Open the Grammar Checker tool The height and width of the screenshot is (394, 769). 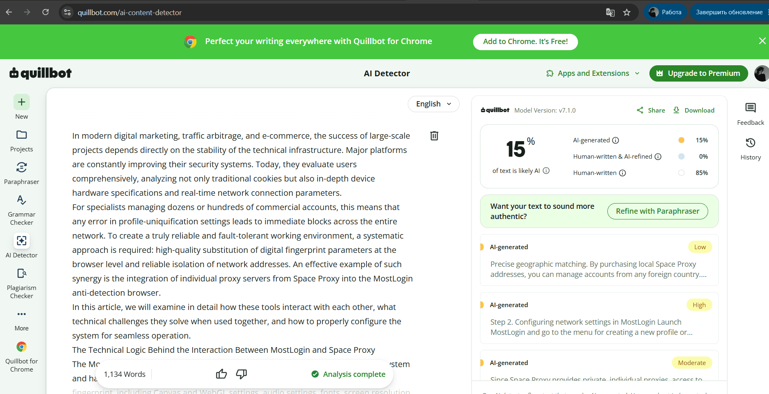pos(22,210)
